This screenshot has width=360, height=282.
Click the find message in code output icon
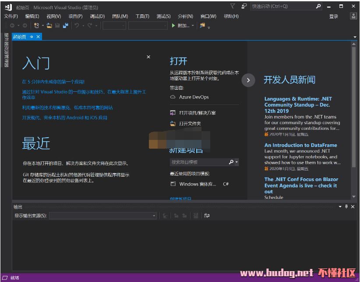165,216
